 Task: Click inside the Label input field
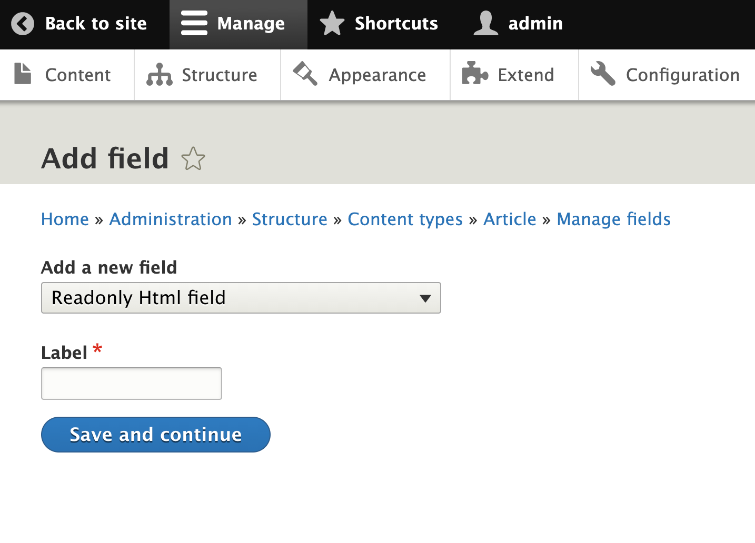[131, 383]
